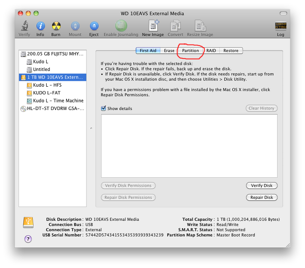Open the Log from the toolbar

[x=281, y=26]
